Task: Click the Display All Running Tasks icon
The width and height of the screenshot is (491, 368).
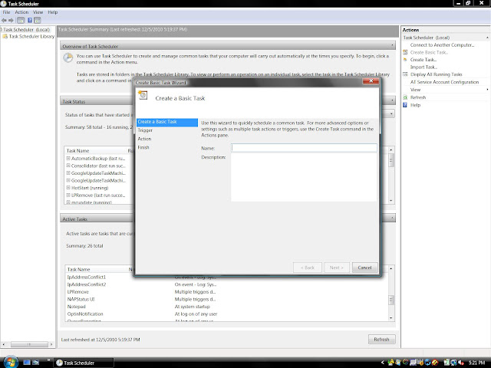Action: coord(405,74)
